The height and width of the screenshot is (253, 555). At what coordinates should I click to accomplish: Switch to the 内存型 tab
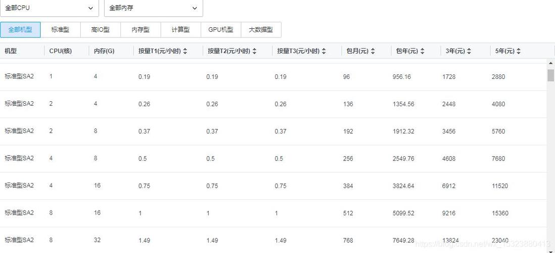coord(141,30)
